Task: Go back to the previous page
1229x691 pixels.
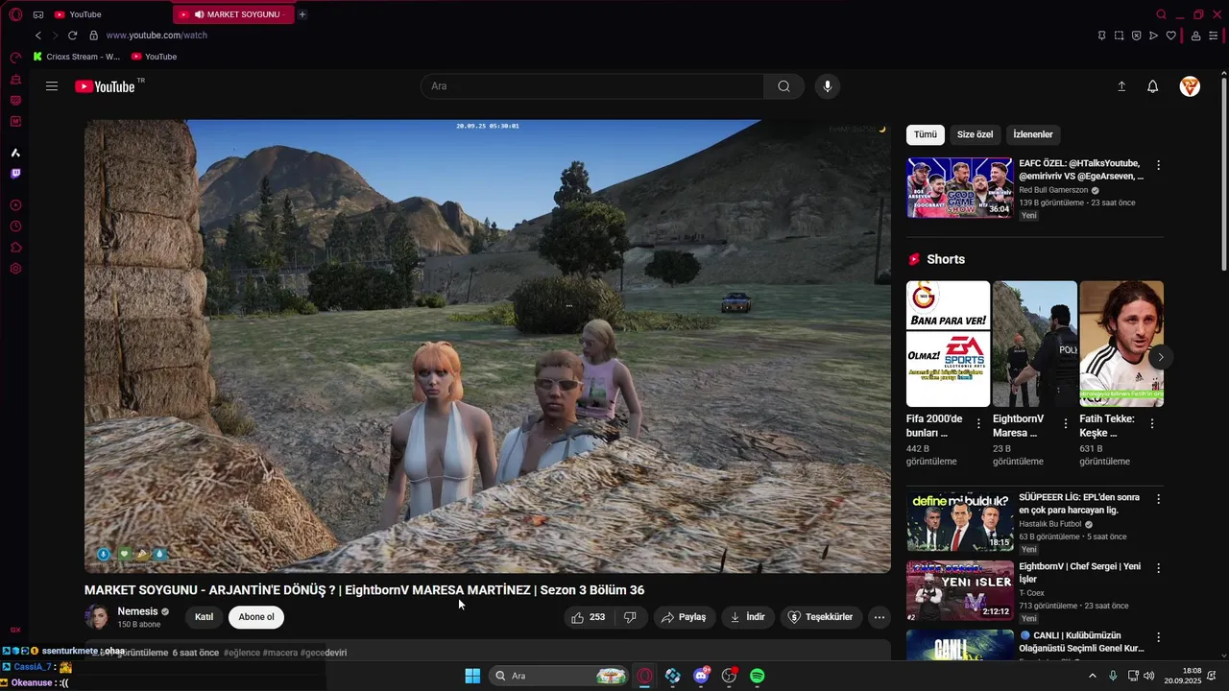Action: 38,36
